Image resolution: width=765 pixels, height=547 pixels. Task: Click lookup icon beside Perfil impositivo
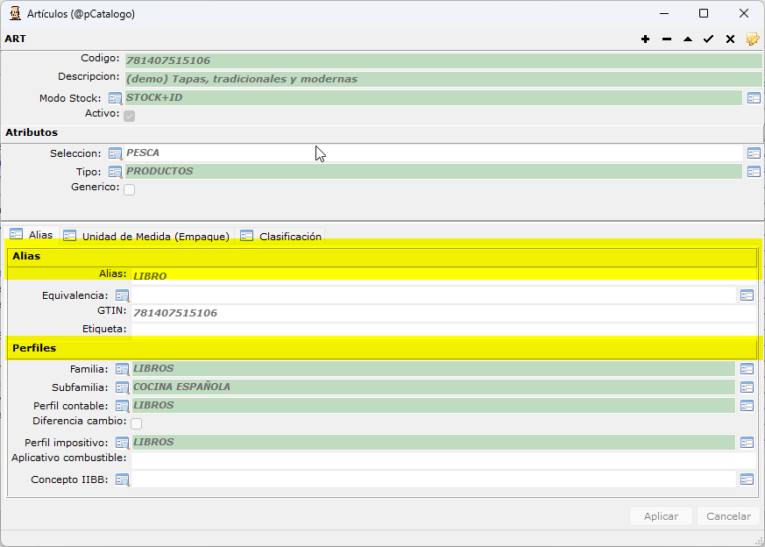122,443
